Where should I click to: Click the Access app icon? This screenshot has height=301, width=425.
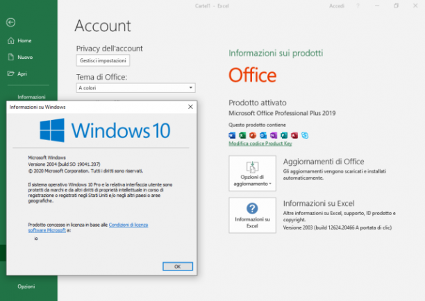(294, 135)
